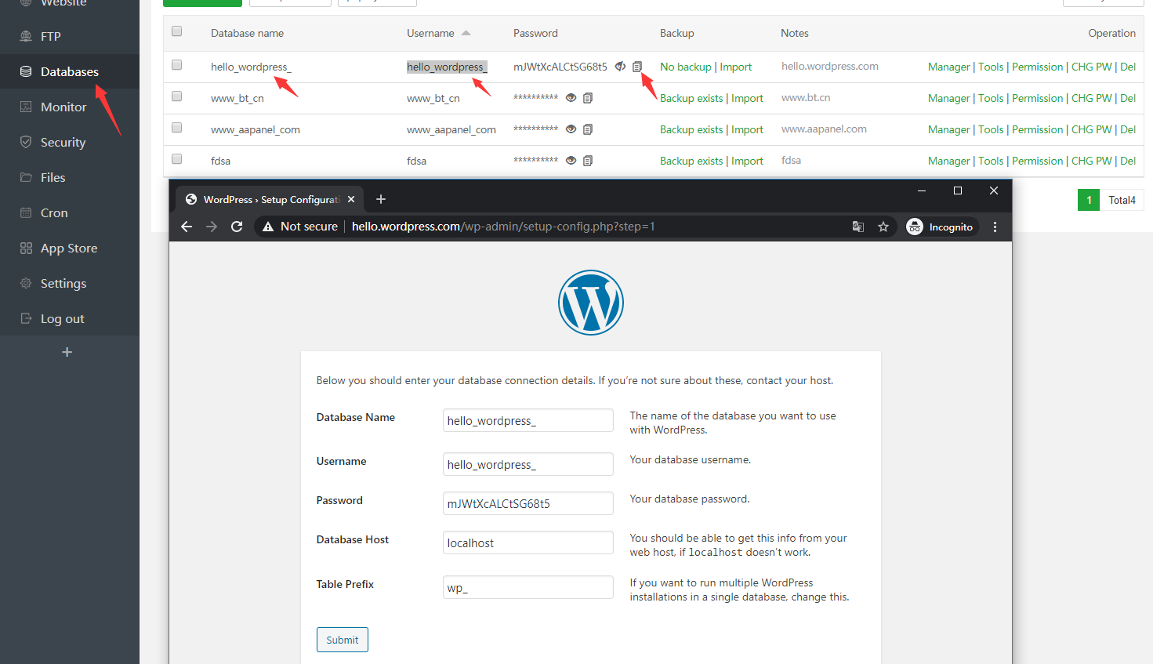Reload the WordPress setup page

coord(237,227)
